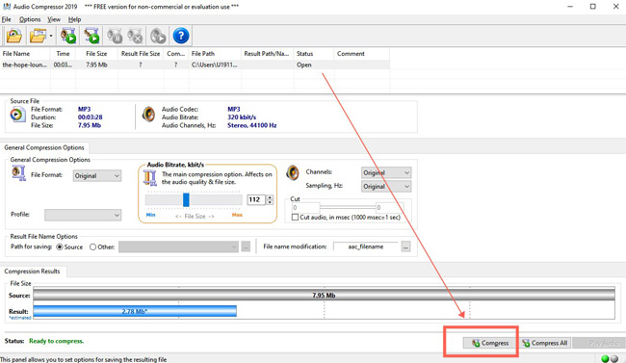Click the Compress All button
Image resolution: width=626 pixels, height=363 pixels.
[x=545, y=343]
